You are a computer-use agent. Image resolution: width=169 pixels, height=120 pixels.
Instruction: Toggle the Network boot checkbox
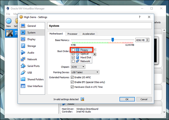(73, 61)
